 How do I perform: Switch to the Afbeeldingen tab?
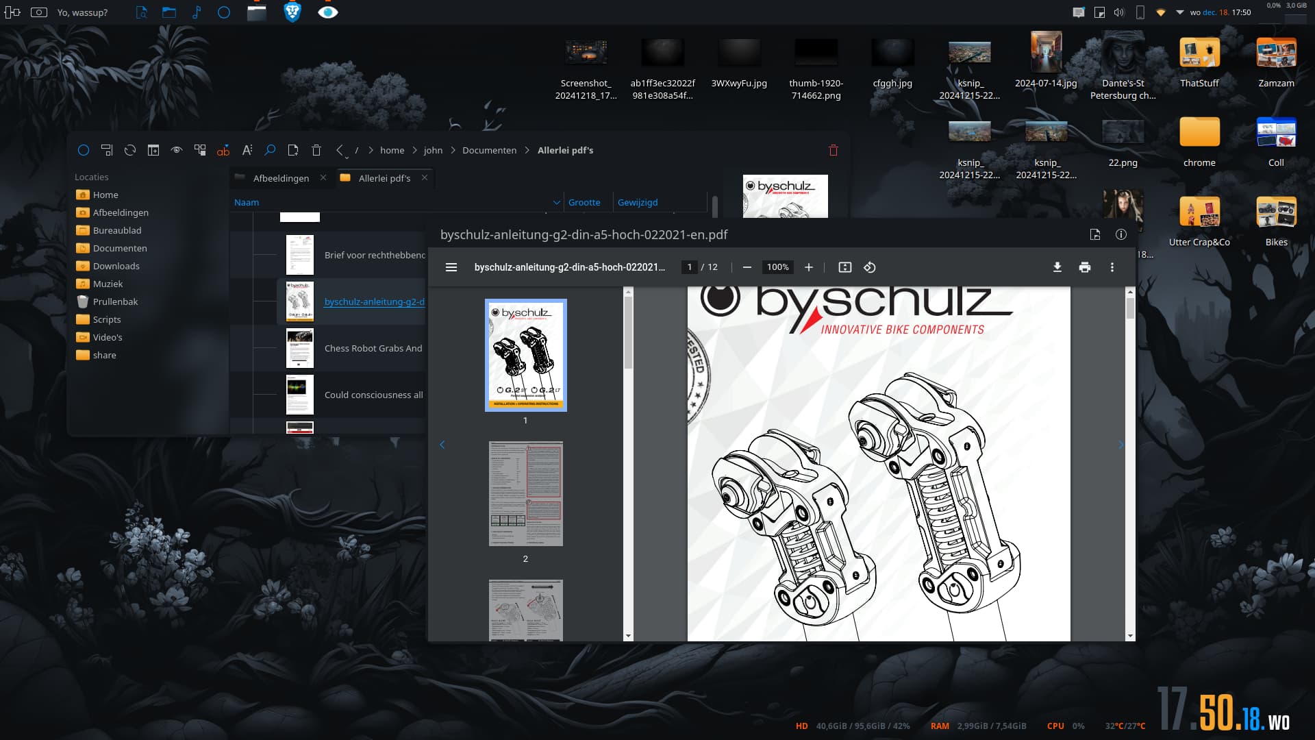(x=281, y=178)
